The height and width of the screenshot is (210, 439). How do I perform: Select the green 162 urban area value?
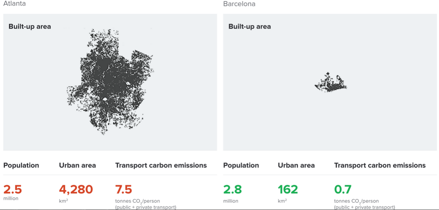tap(288, 190)
